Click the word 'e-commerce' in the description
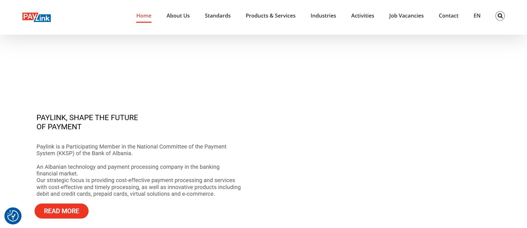527x228 pixels. coord(198,194)
